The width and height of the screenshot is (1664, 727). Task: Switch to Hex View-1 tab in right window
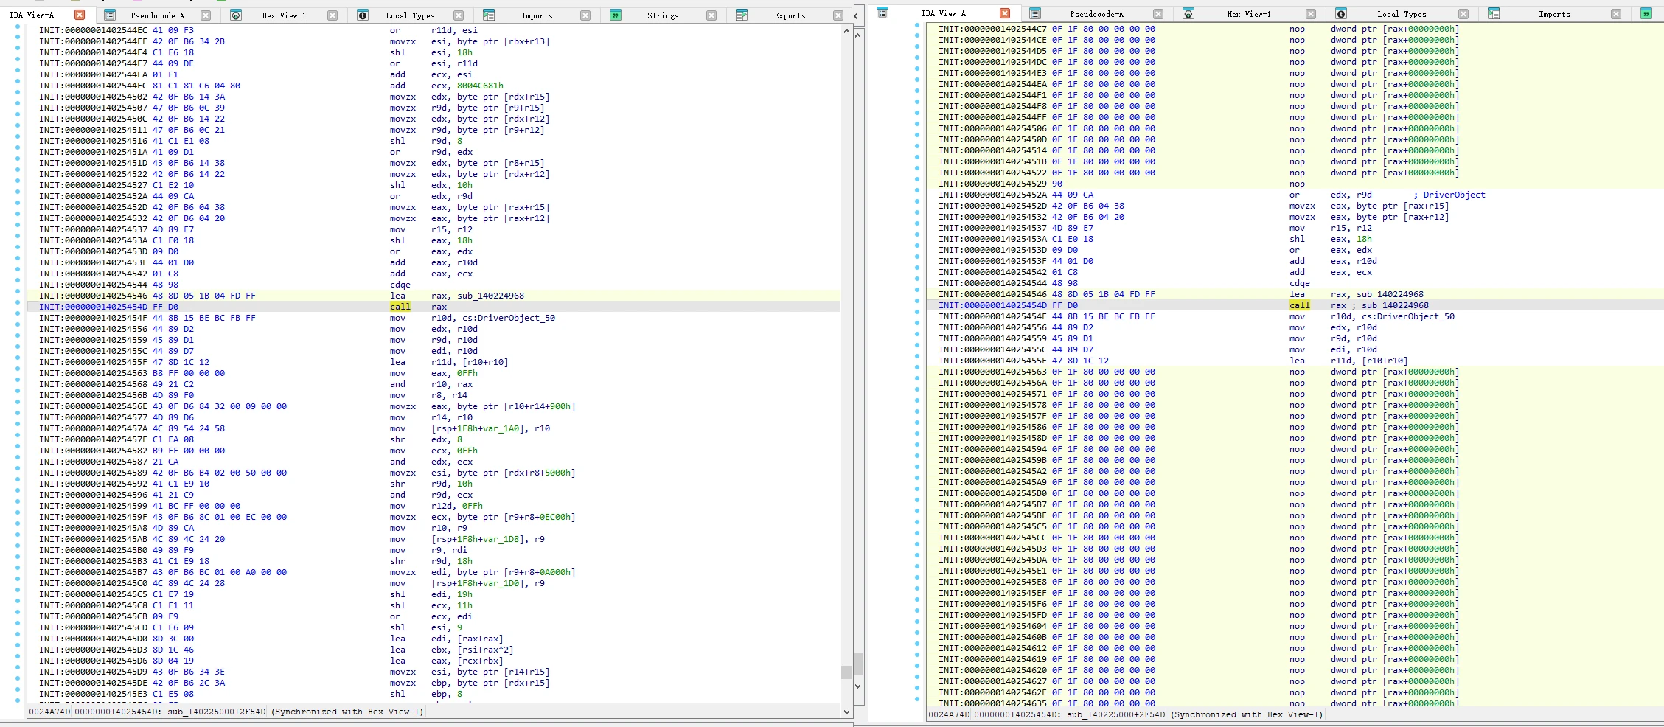click(x=1249, y=14)
